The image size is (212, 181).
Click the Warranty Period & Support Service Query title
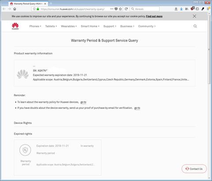[104, 40]
